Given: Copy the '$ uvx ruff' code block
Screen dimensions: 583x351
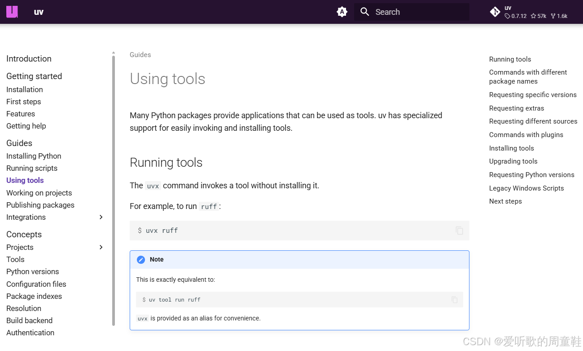Looking at the screenshot, I should [x=459, y=231].
